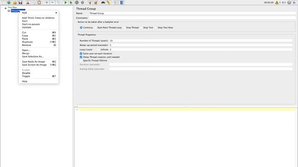Expand all nodes with plus icon
Viewport: 298px width, 167px height.
point(47,2)
